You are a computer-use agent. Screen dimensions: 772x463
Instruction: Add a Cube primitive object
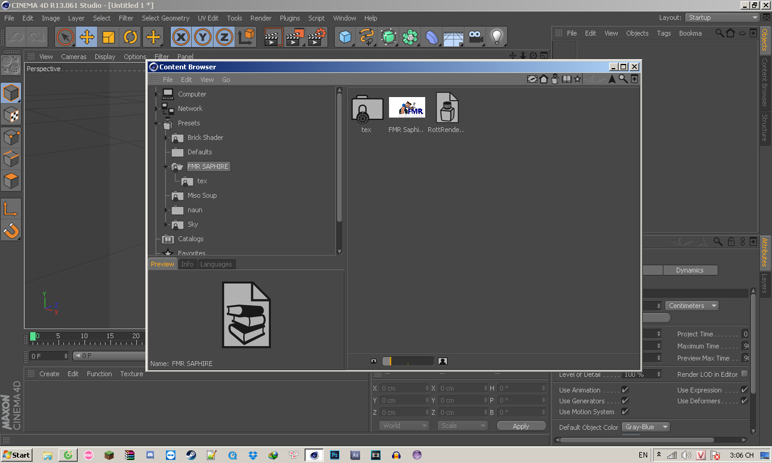(x=345, y=37)
